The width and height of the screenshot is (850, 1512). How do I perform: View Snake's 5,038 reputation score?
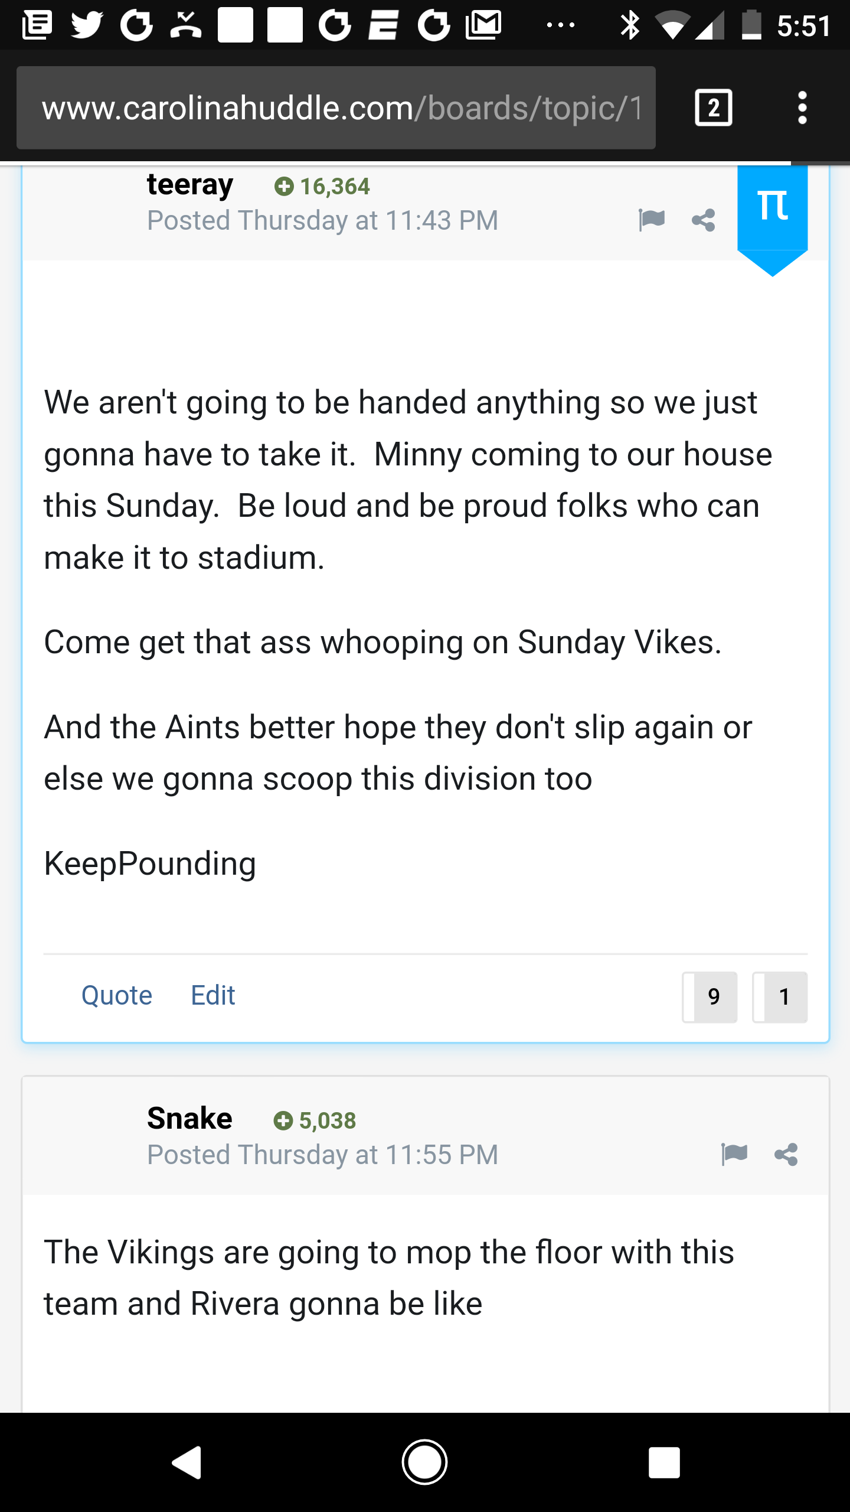coord(315,1120)
